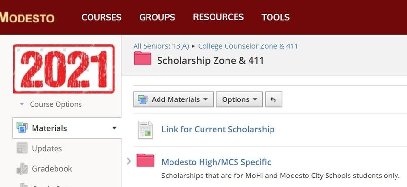
Task: Open the Options dropdown
Action: coord(239,99)
